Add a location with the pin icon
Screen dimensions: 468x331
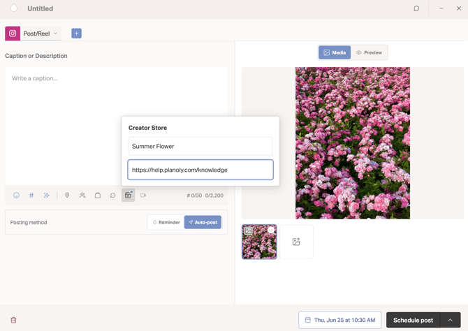click(x=67, y=196)
